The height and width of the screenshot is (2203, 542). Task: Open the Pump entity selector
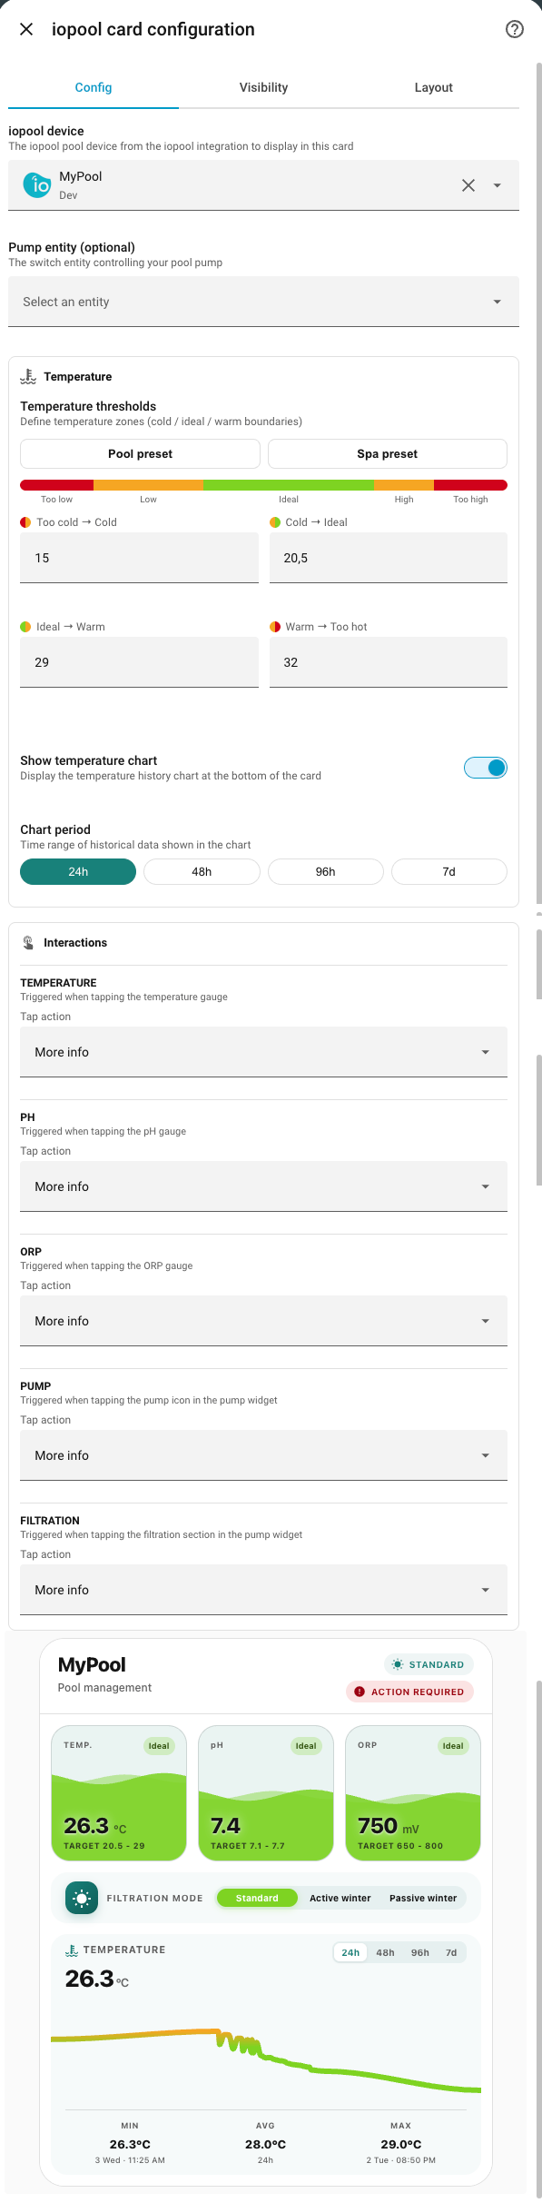(263, 302)
